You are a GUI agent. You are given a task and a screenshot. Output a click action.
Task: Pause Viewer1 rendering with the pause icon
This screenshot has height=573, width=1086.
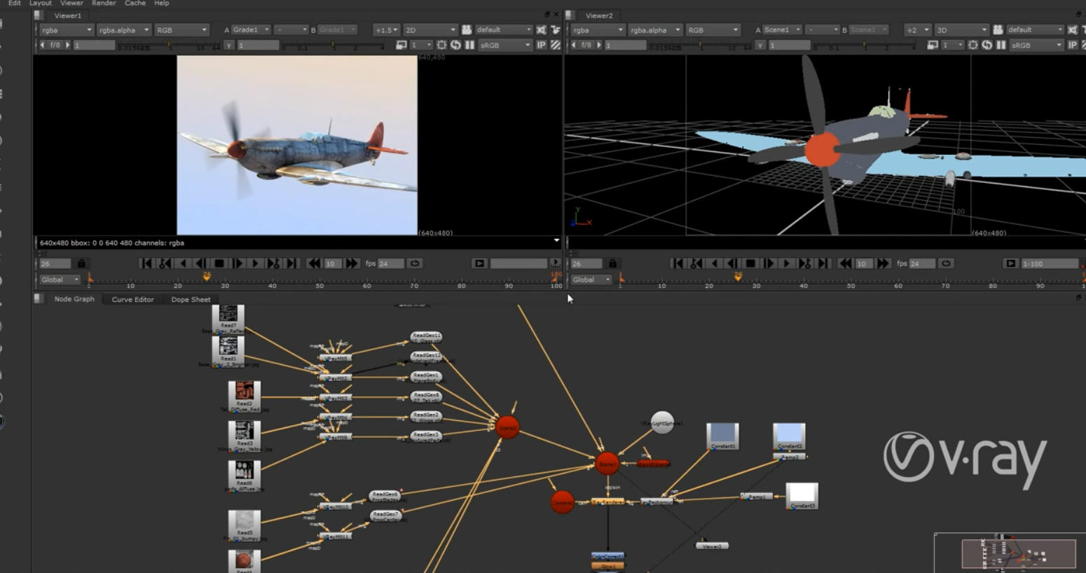point(469,45)
